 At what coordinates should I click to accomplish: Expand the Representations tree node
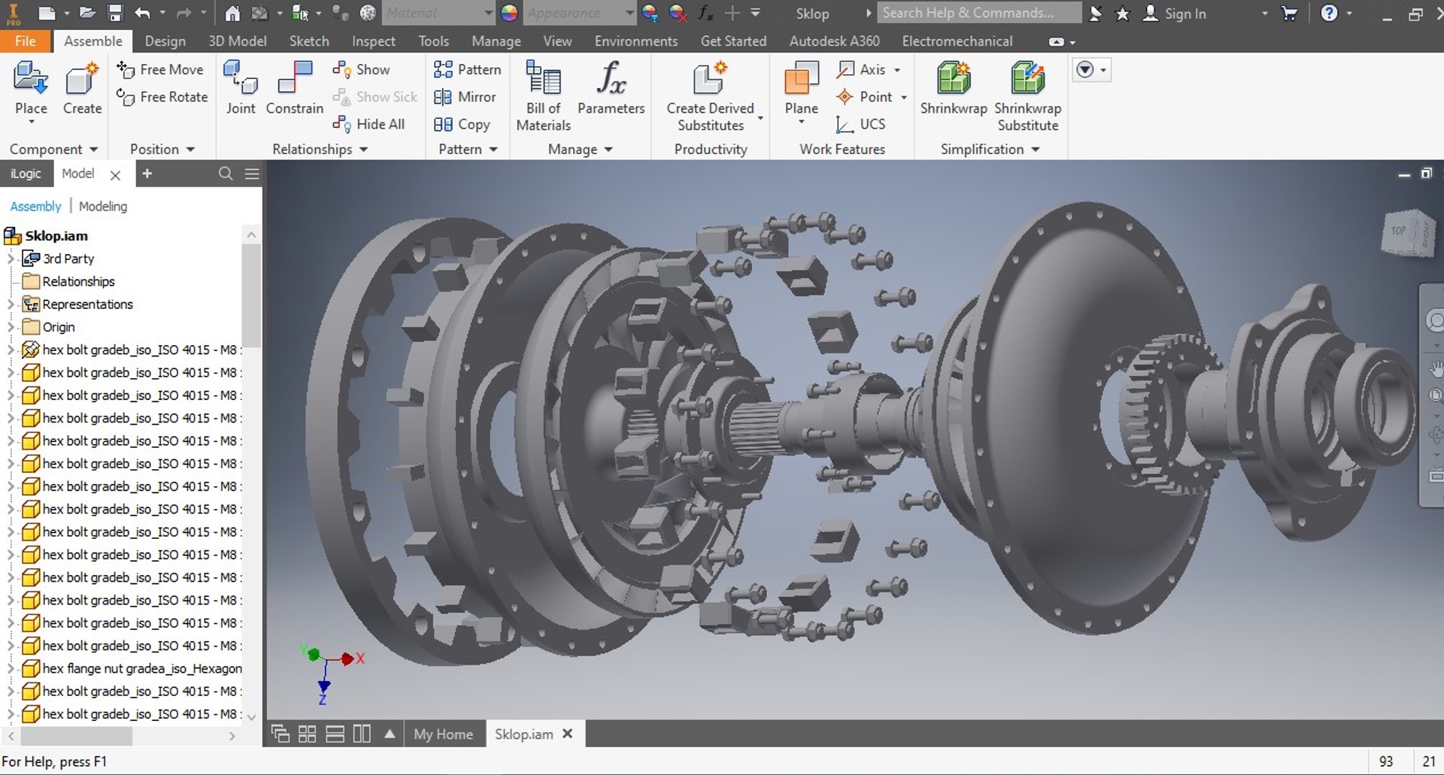click(x=11, y=304)
